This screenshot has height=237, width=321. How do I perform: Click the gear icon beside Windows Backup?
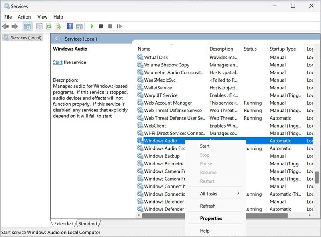[x=140, y=156]
